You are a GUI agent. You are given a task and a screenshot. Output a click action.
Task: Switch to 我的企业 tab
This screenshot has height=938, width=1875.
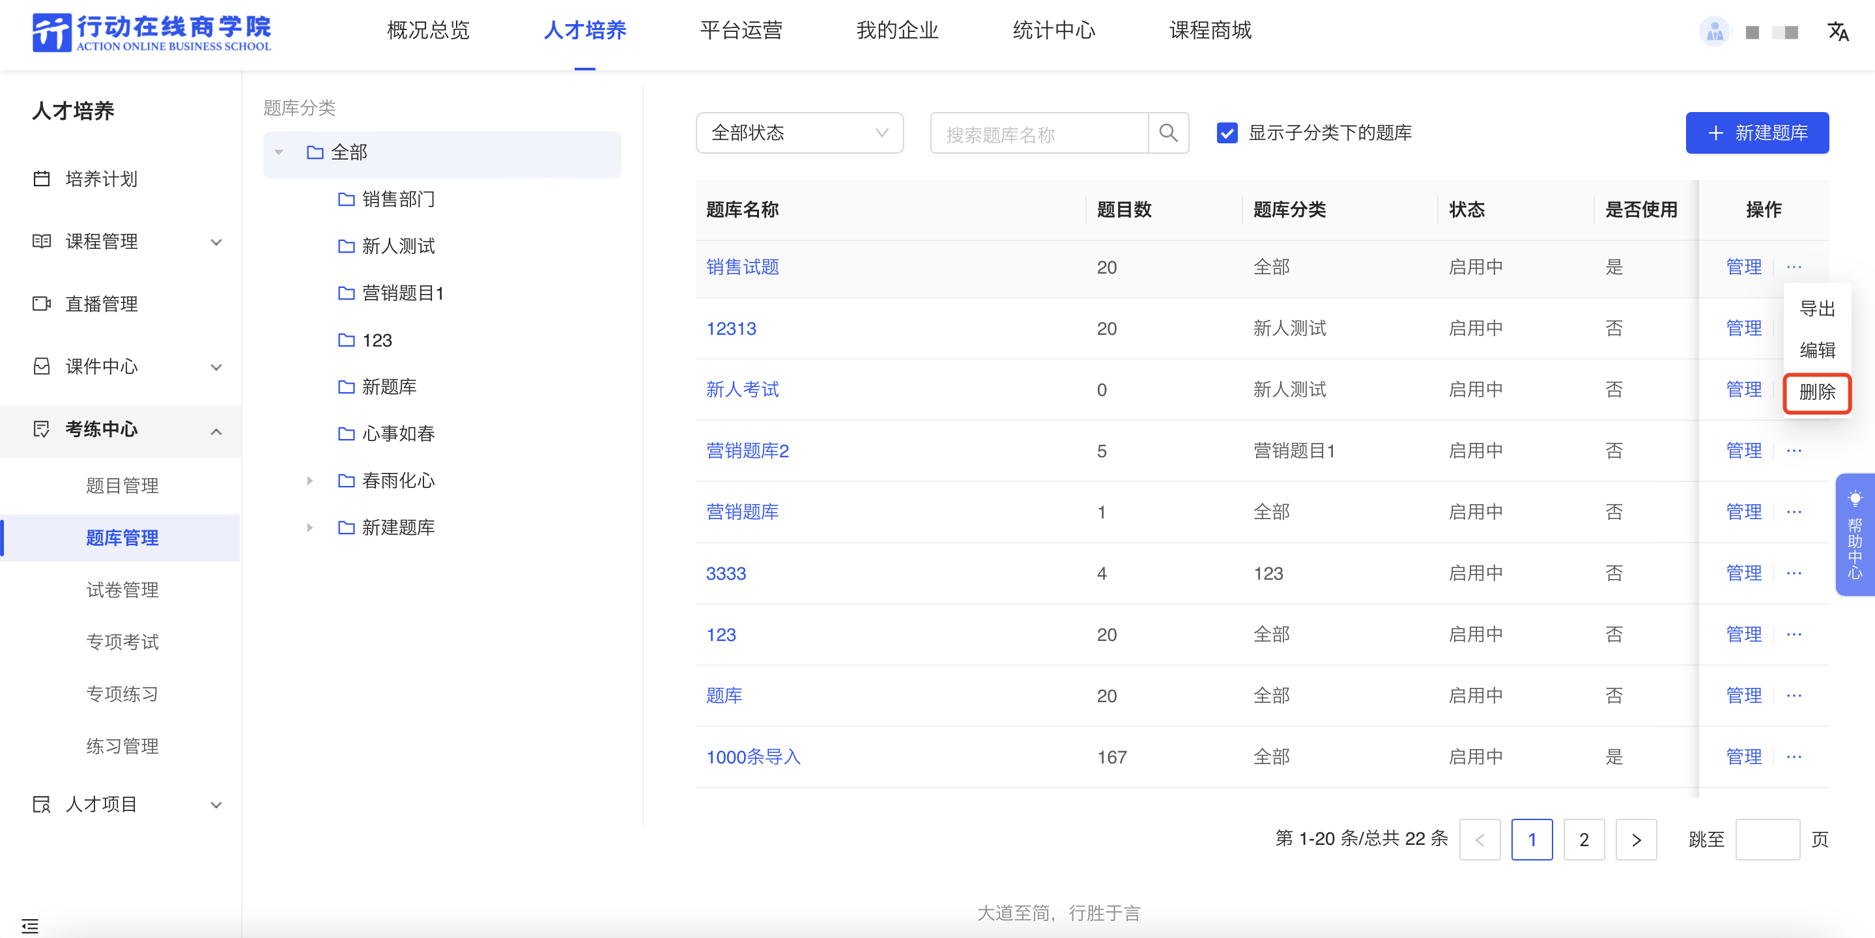coord(898,31)
